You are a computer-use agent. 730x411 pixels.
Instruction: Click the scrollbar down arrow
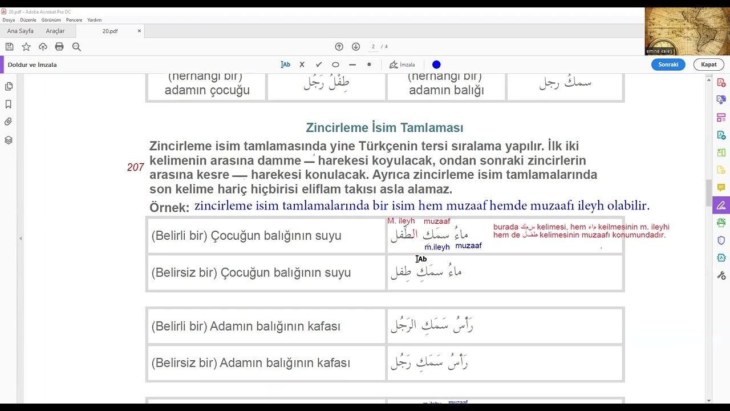click(709, 400)
